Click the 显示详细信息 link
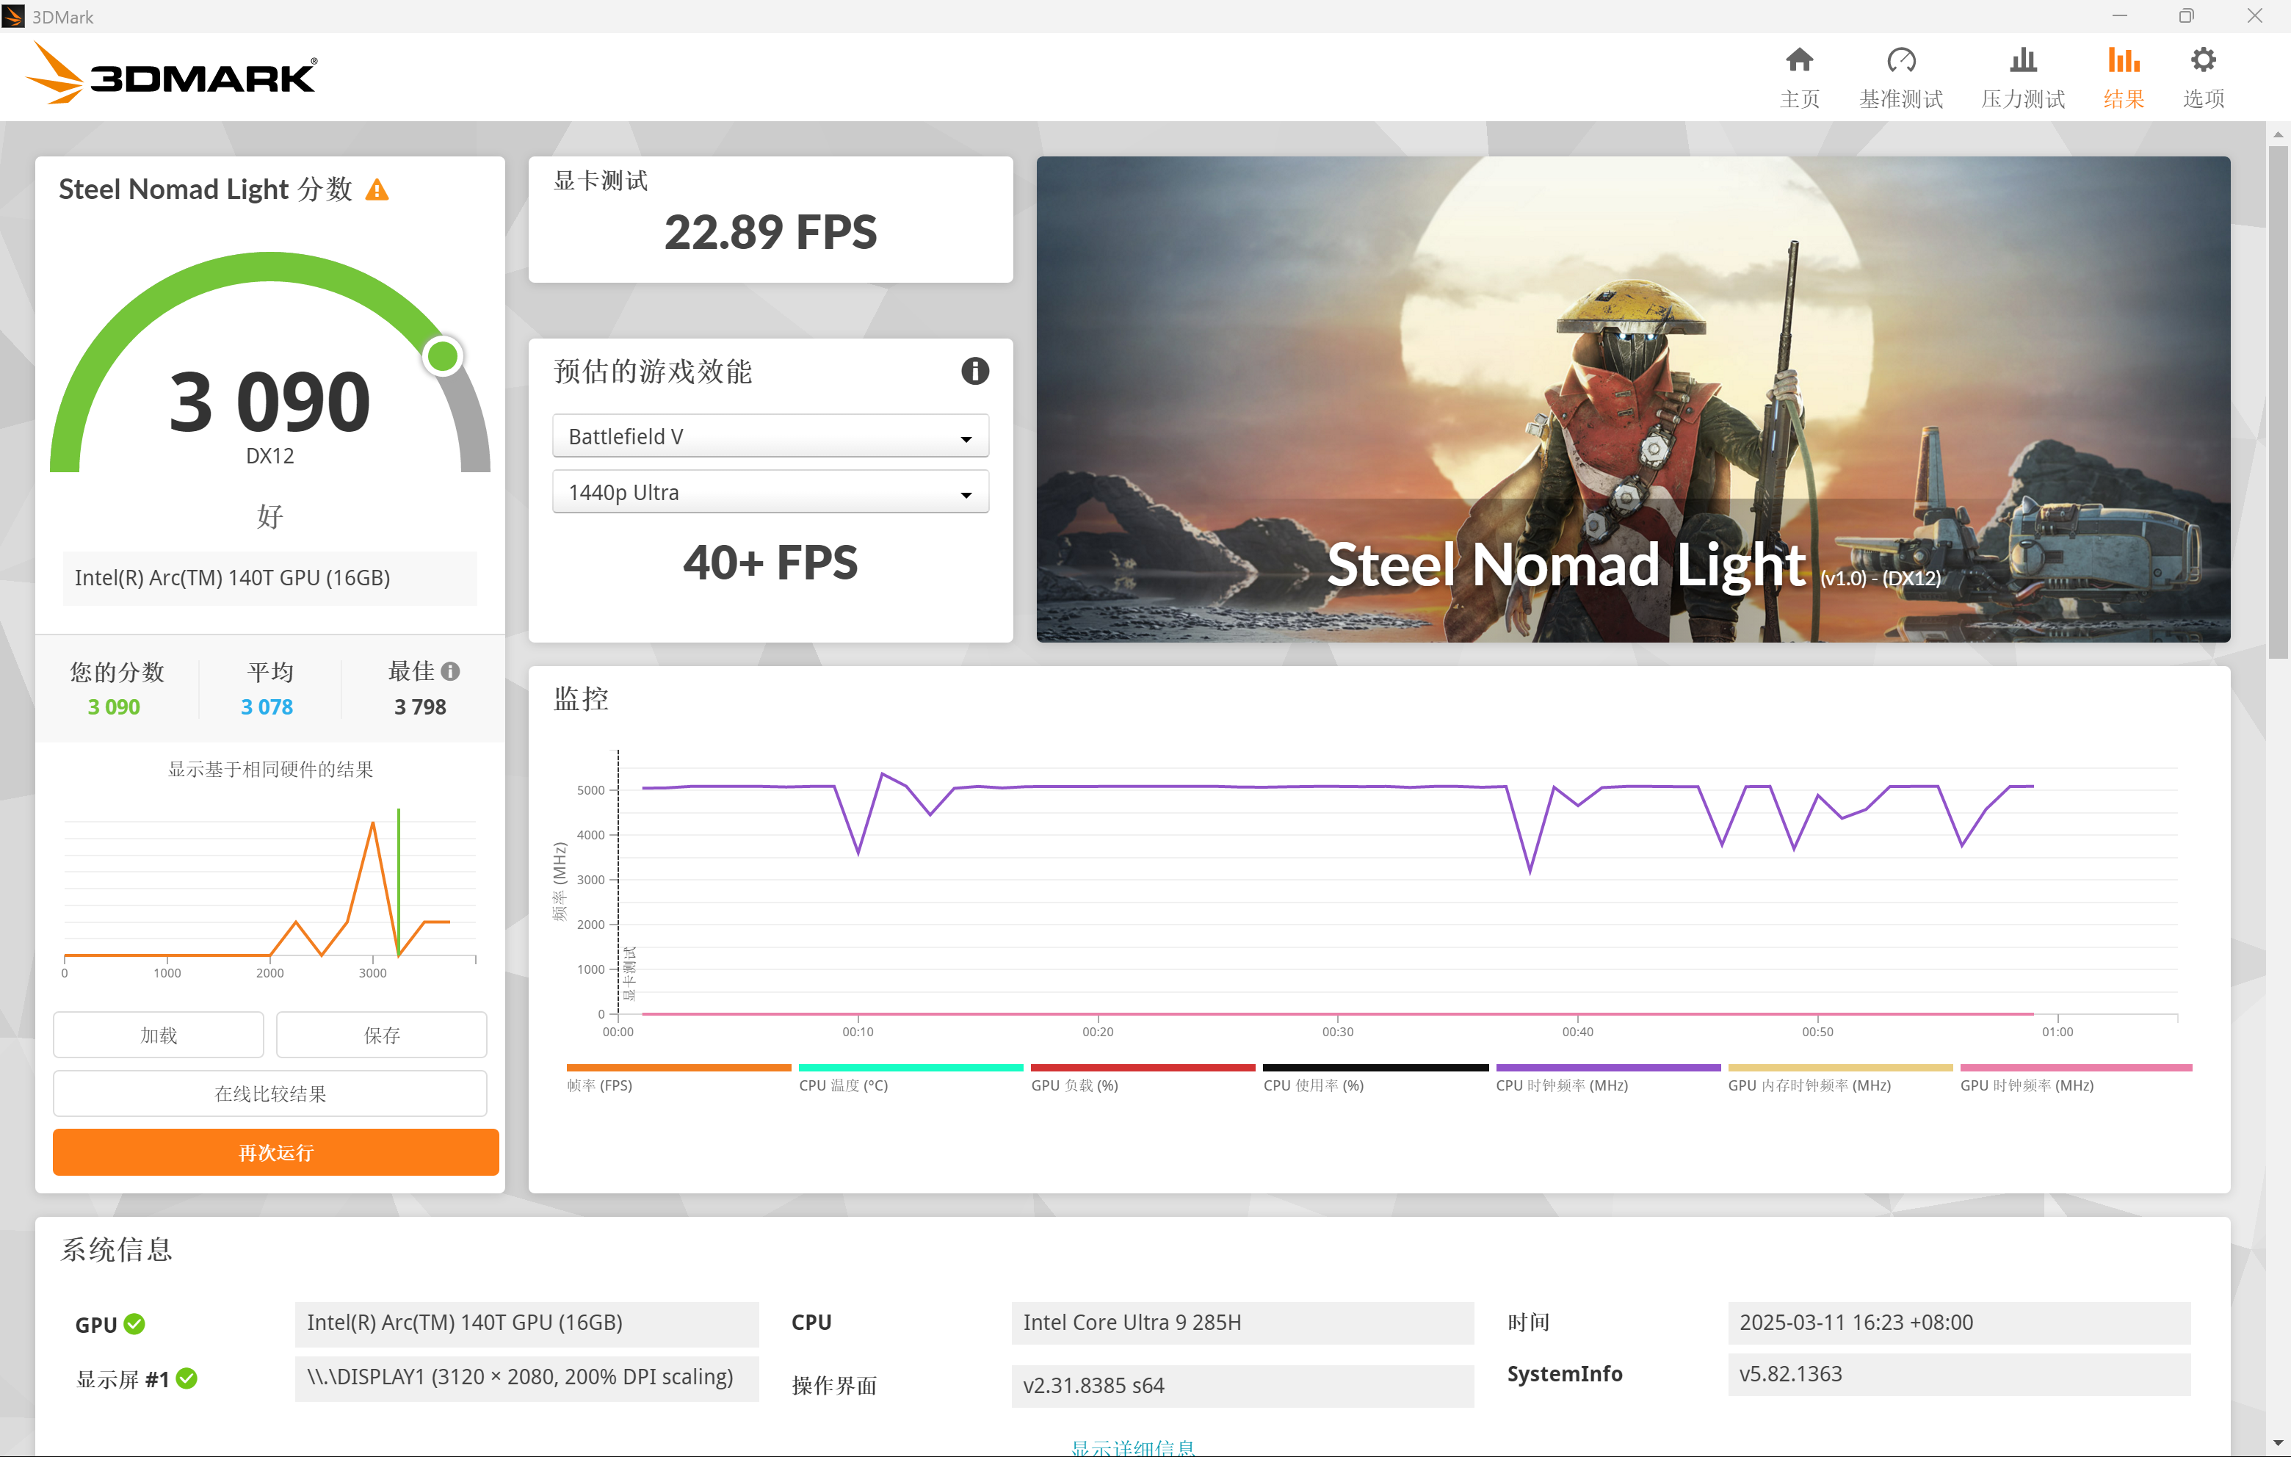The image size is (2291, 1457). coord(1132,1447)
